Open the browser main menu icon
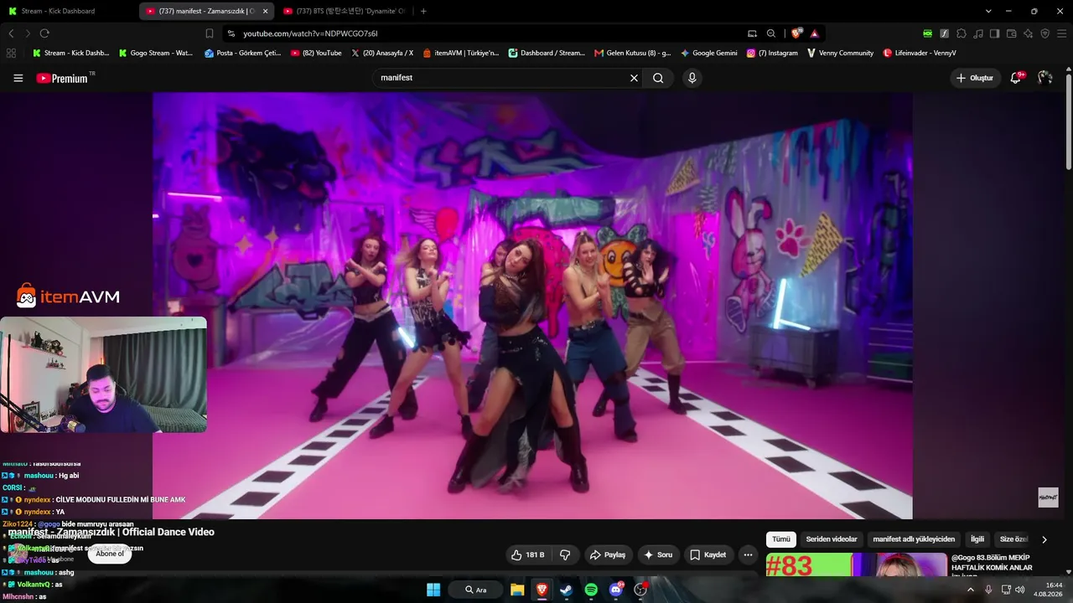 click(x=1061, y=33)
